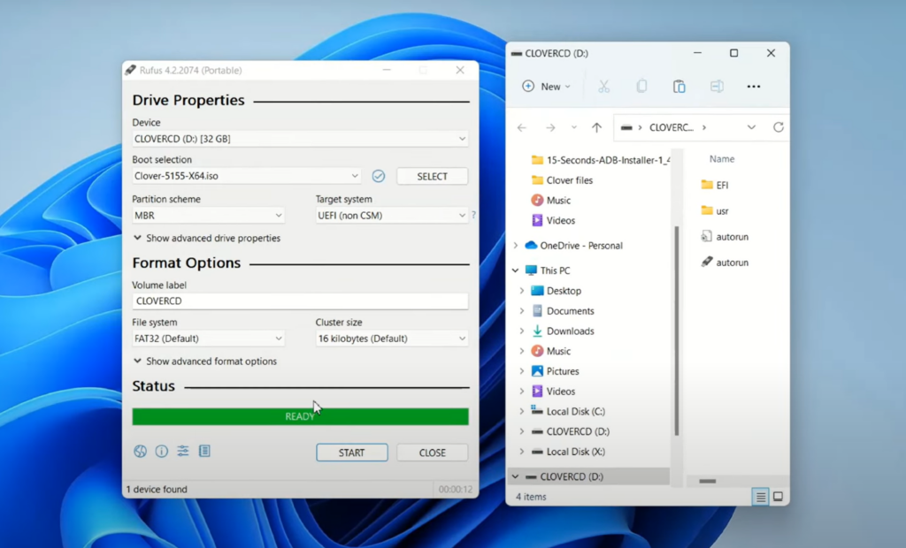Screen dimensions: 906x548
Task: Expand the recent locations chevron in Explorer
Action: click(573, 127)
